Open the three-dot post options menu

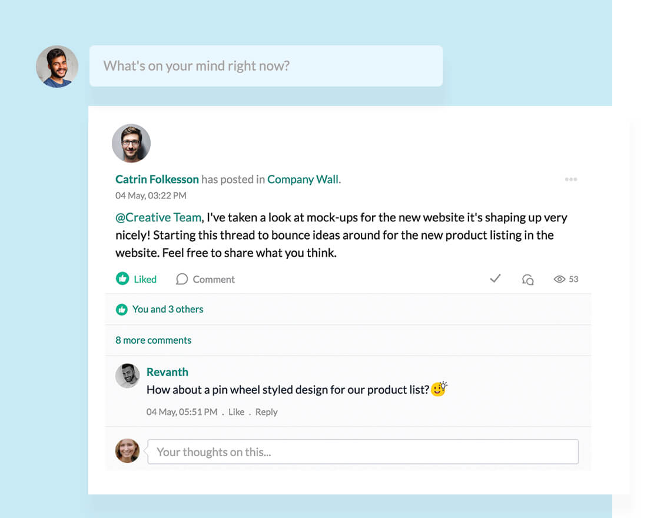pyautogui.click(x=570, y=180)
